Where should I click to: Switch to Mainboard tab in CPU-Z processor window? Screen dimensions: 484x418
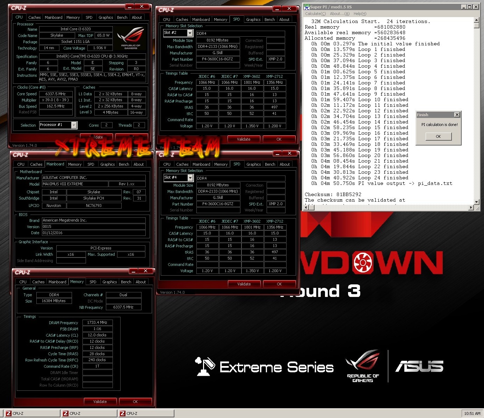pos(53,17)
